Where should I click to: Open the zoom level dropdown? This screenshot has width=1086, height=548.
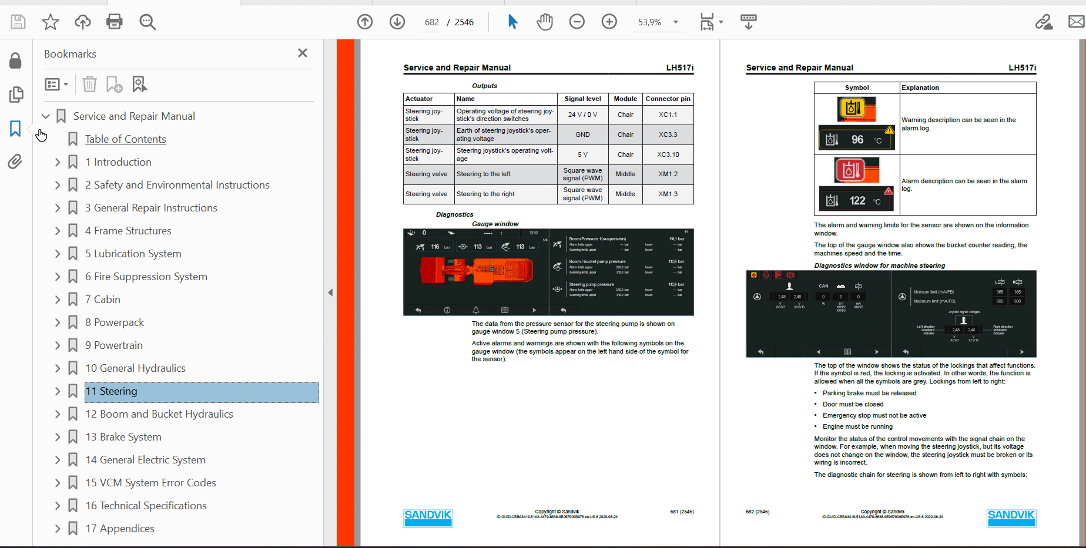676,22
